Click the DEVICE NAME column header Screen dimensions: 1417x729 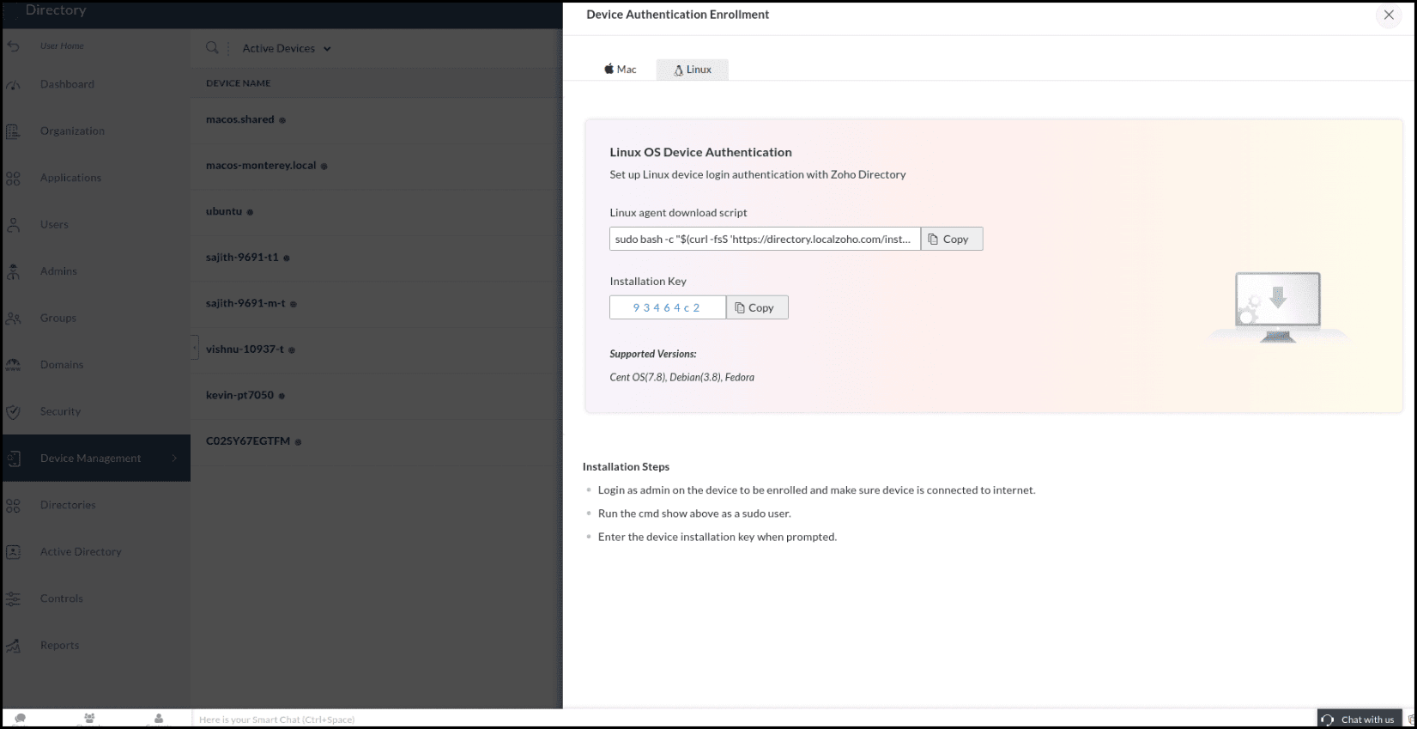239,83
